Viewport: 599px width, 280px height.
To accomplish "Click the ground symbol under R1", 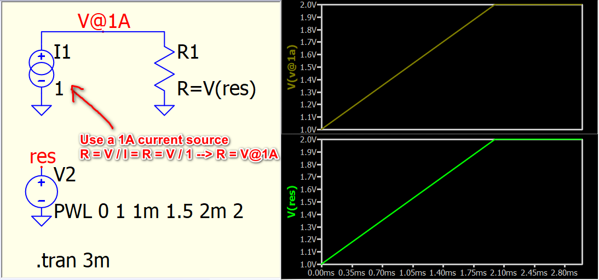I will (164, 110).
